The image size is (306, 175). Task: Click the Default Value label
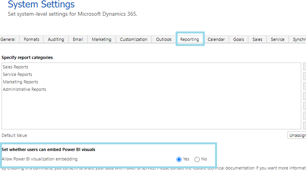click(14, 135)
